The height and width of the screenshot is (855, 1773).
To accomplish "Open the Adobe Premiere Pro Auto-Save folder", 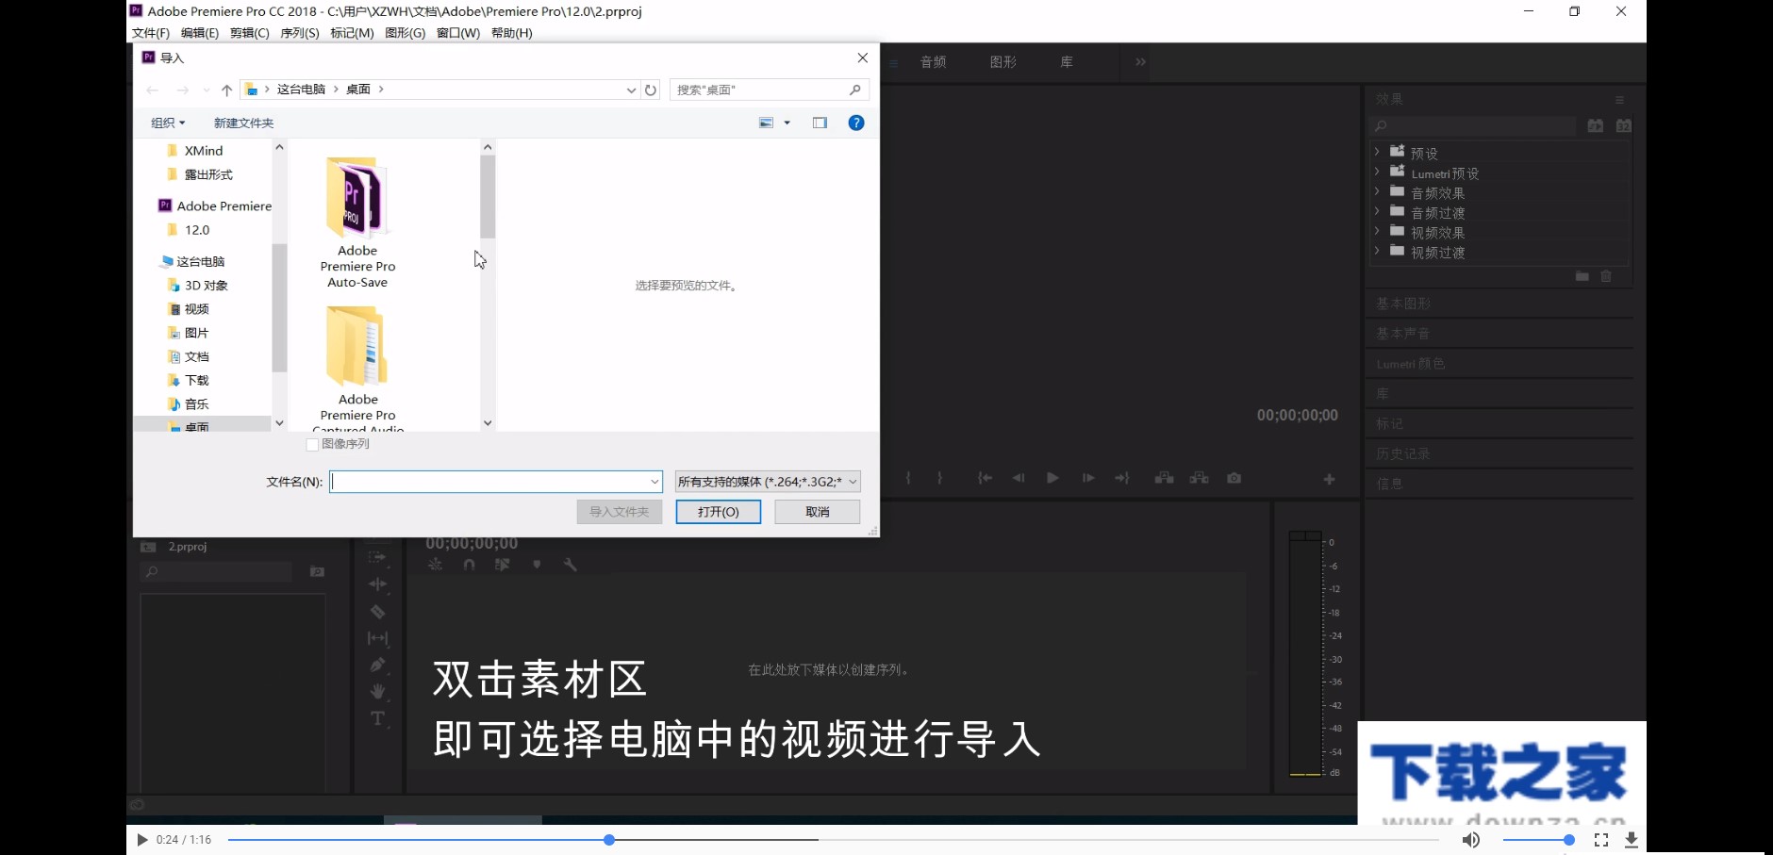I will tap(356, 198).
